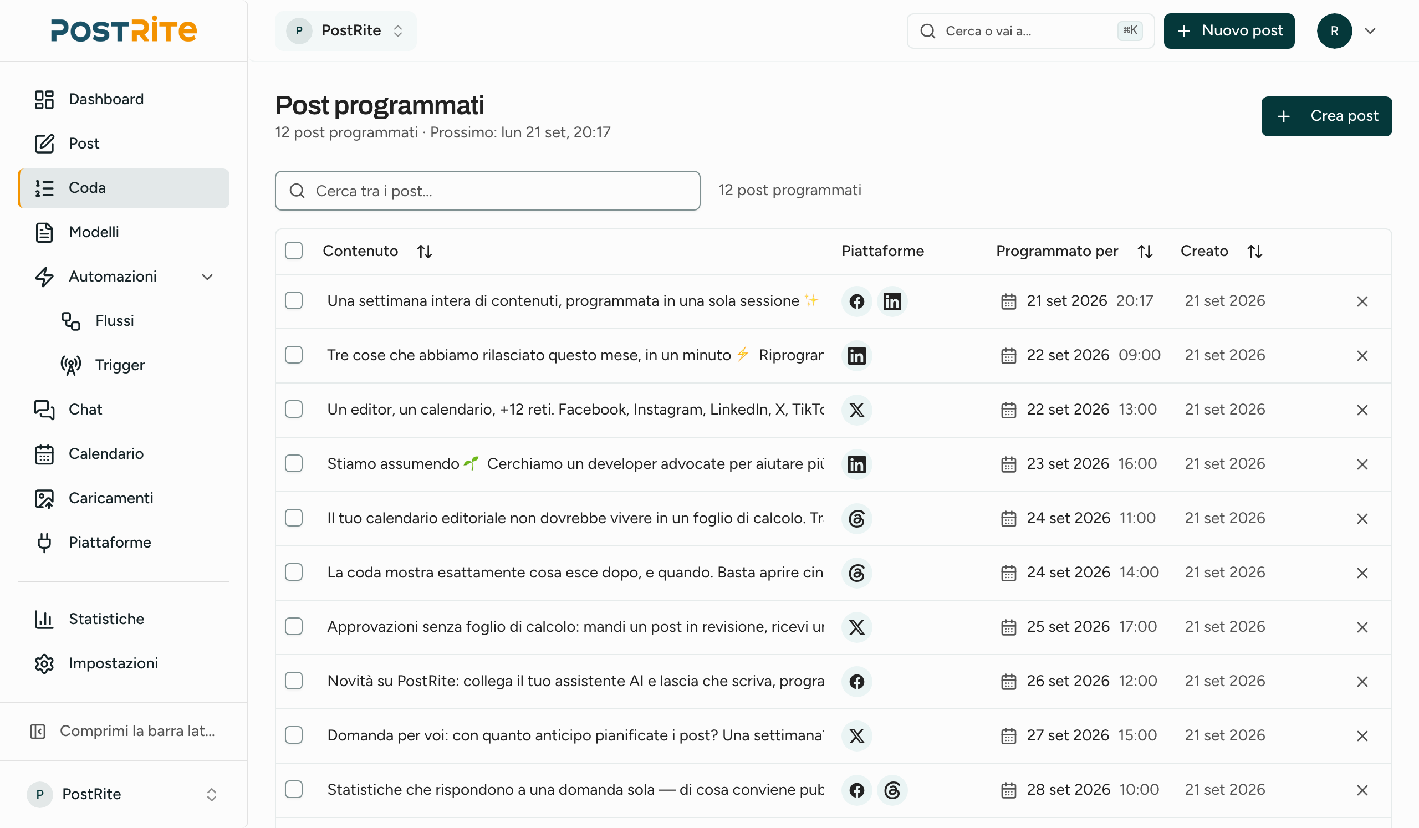
Task: Click calendar icon beside 23 set 2026 16:00
Action: click(1008, 464)
